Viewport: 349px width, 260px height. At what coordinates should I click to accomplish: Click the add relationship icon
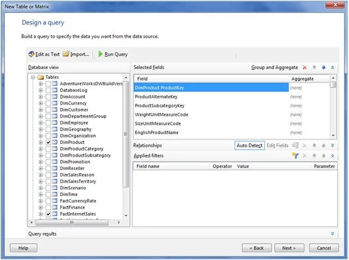(295, 145)
